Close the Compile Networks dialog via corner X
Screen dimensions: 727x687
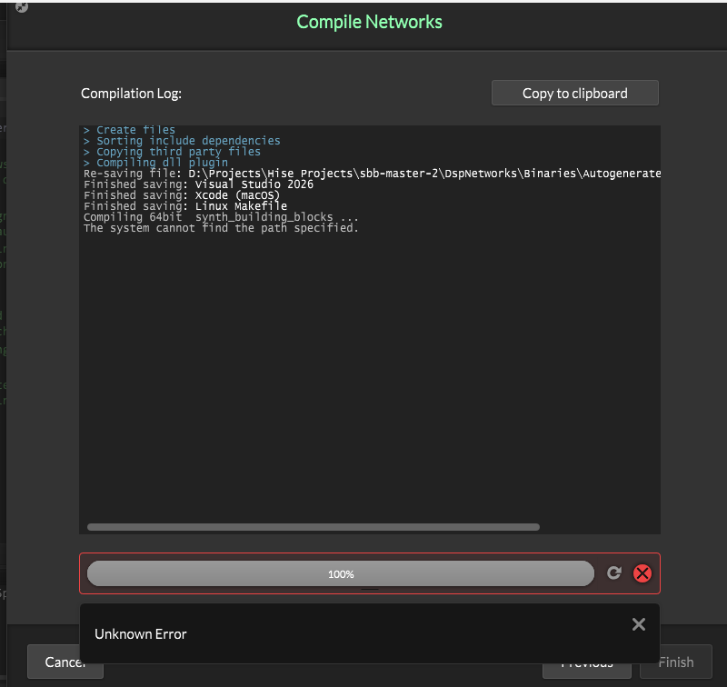click(22, 6)
